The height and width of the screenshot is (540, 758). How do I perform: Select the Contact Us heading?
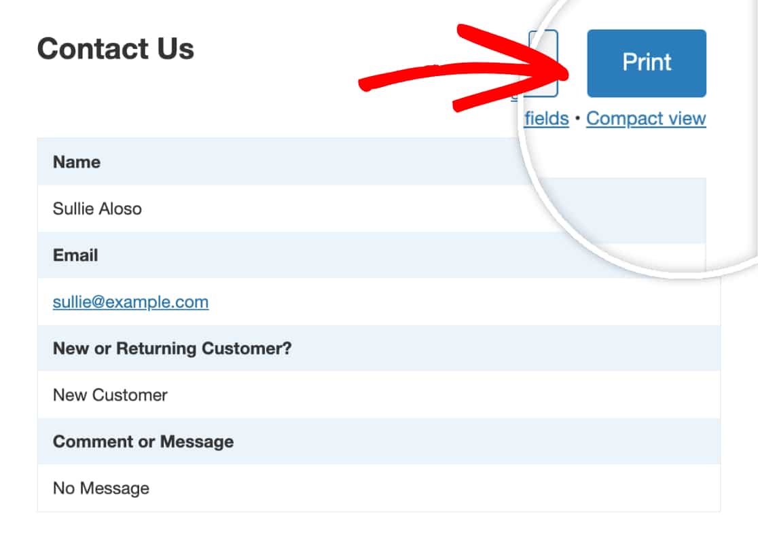pyautogui.click(x=115, y=49)
